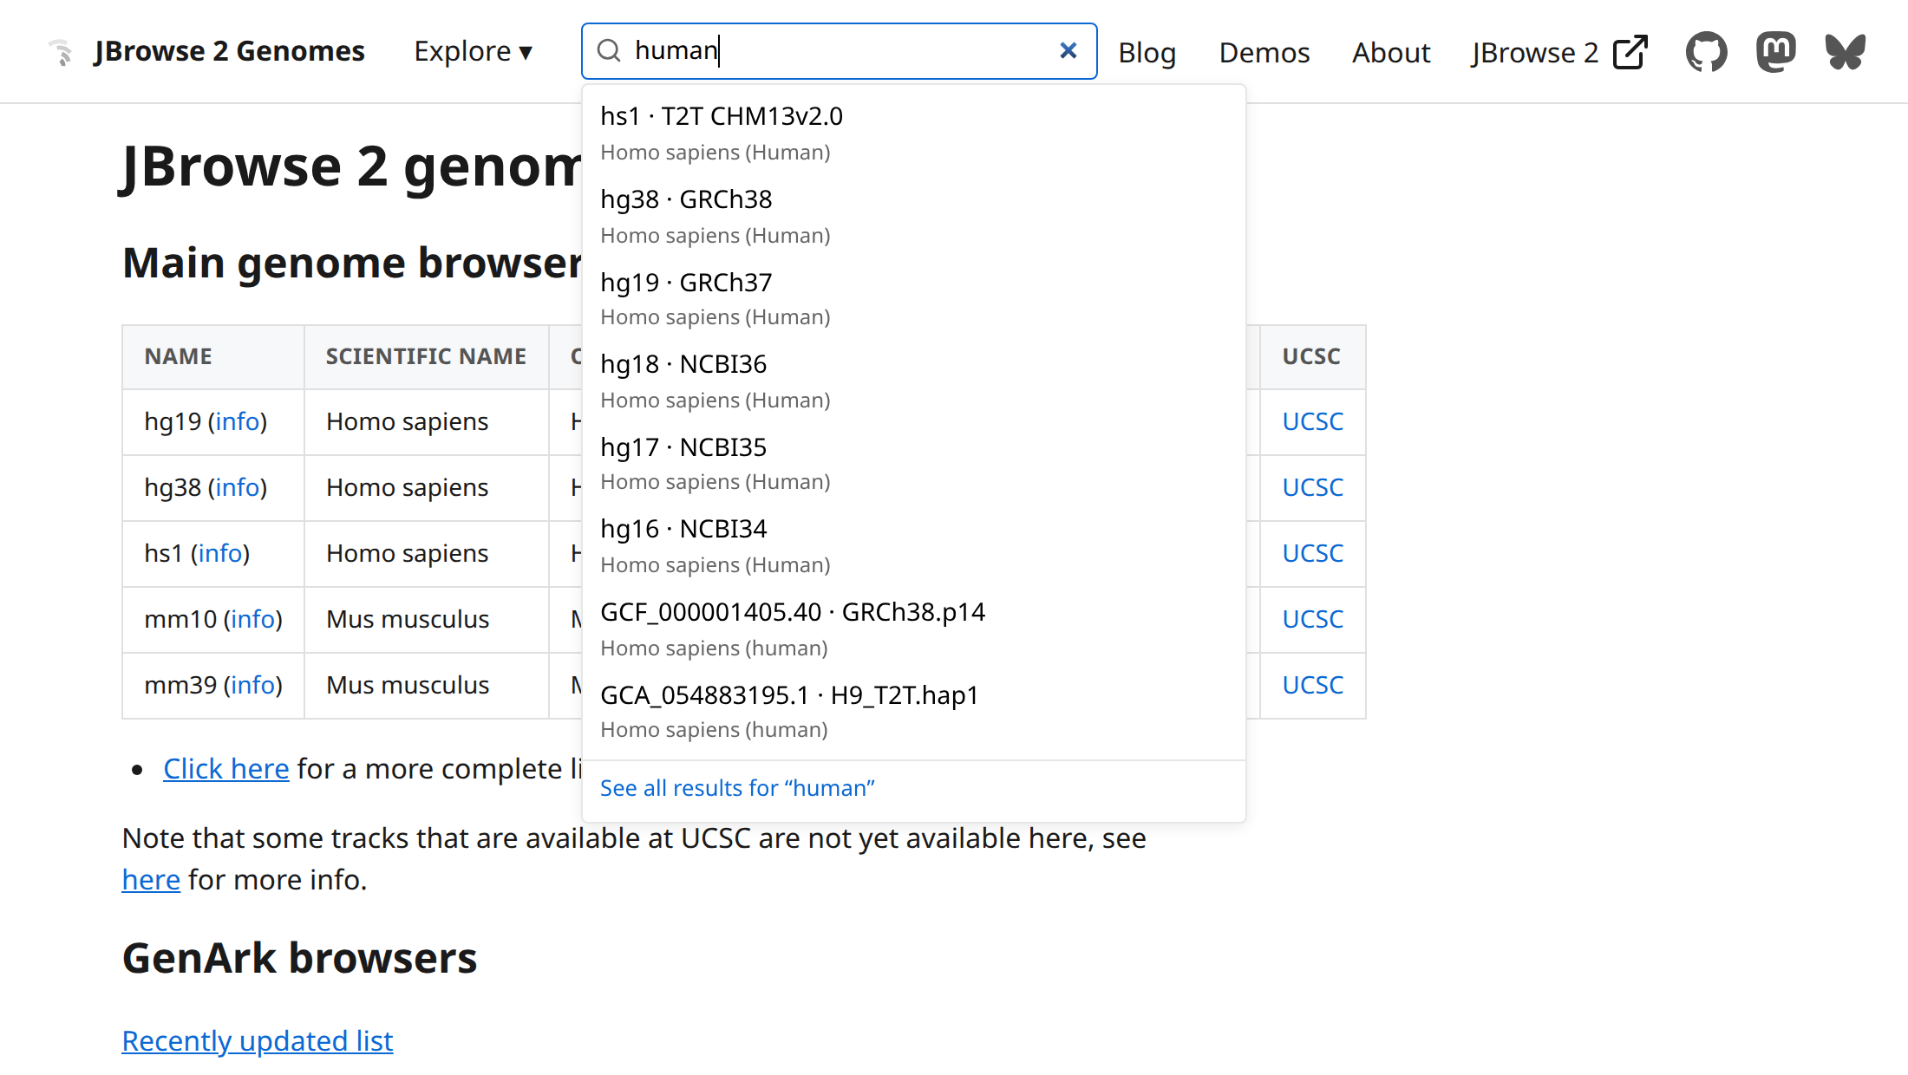Screen dimensions: 1908x1075
Task: Select the hg38 GRCh38 search result
Action: (913, 216)
